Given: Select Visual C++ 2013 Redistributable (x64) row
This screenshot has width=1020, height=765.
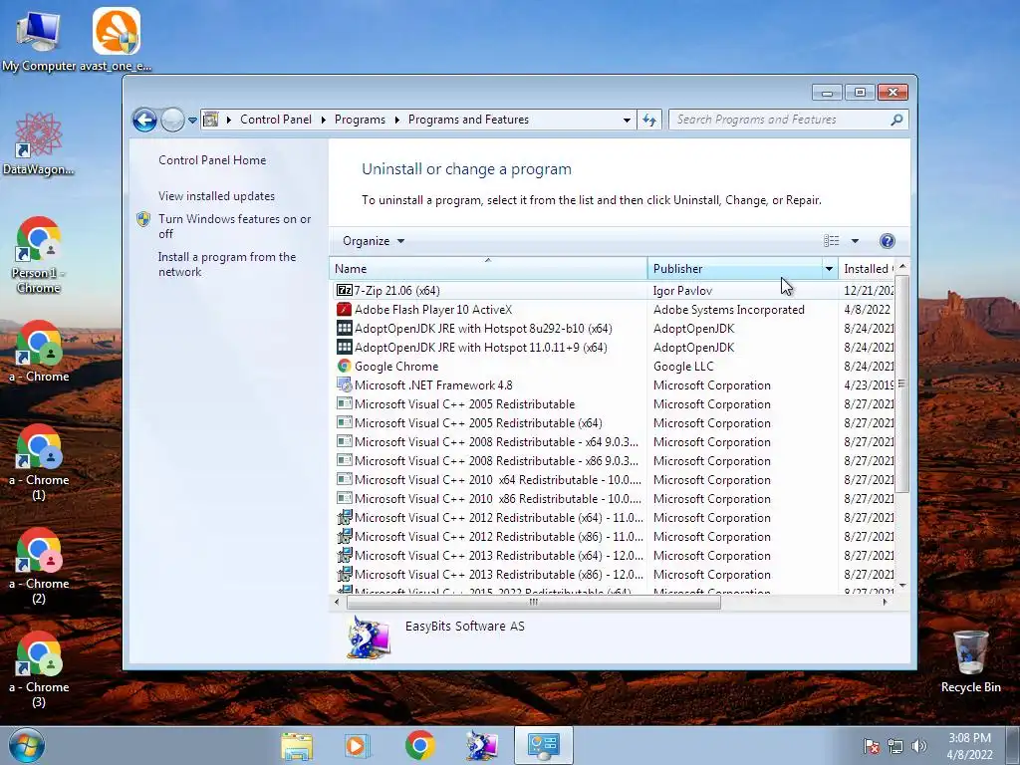Looking at the screenshot, I should coord(613,556).
